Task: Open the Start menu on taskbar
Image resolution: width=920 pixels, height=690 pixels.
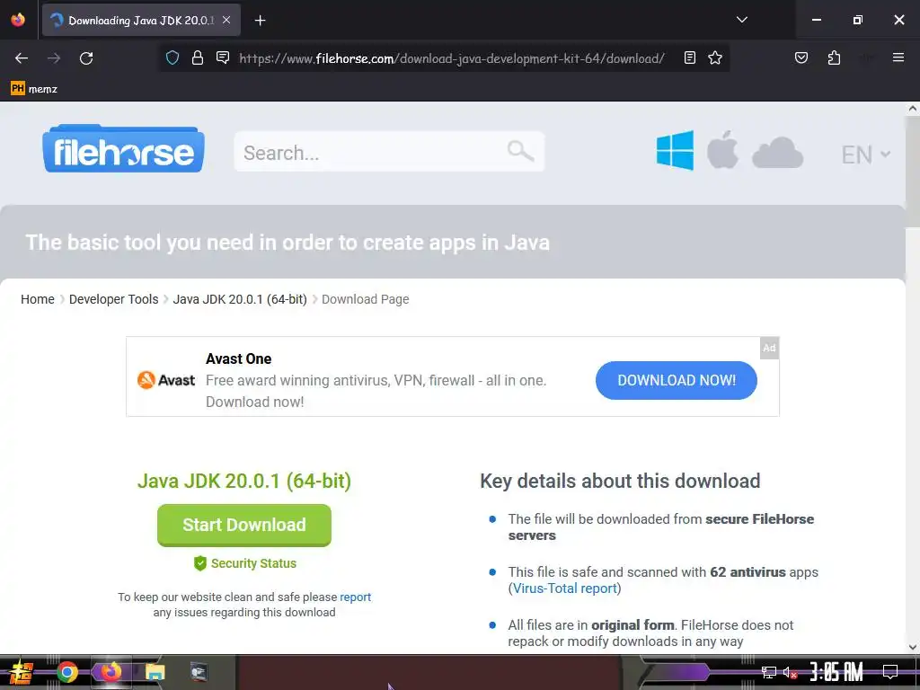Action: pos(22,672)
